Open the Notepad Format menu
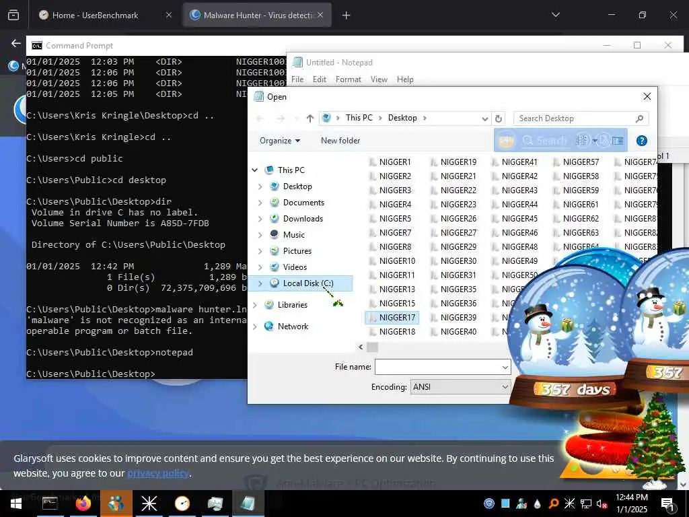The height and width of the screenshot is (517, 689). 349,79
